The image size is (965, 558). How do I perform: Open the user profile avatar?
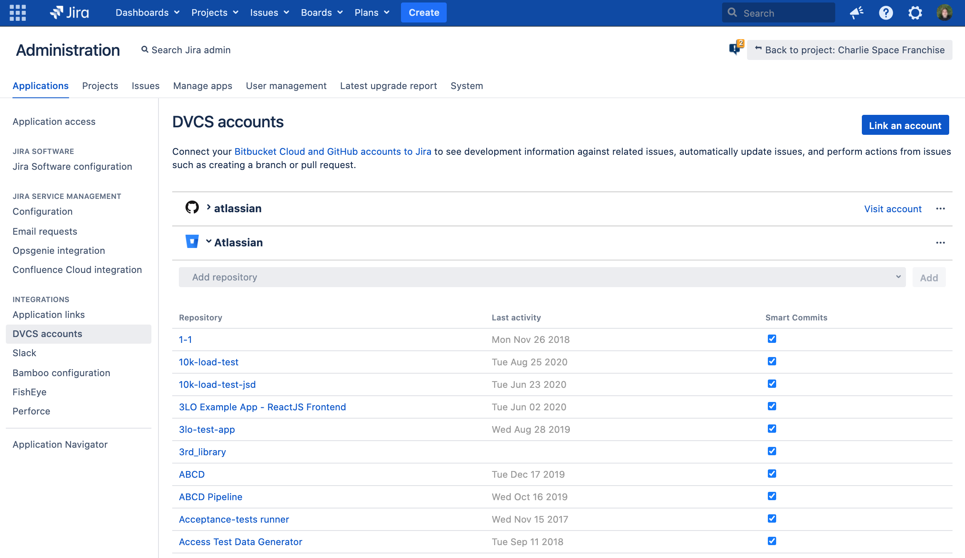pyautogui.click(x=944, y=12)
